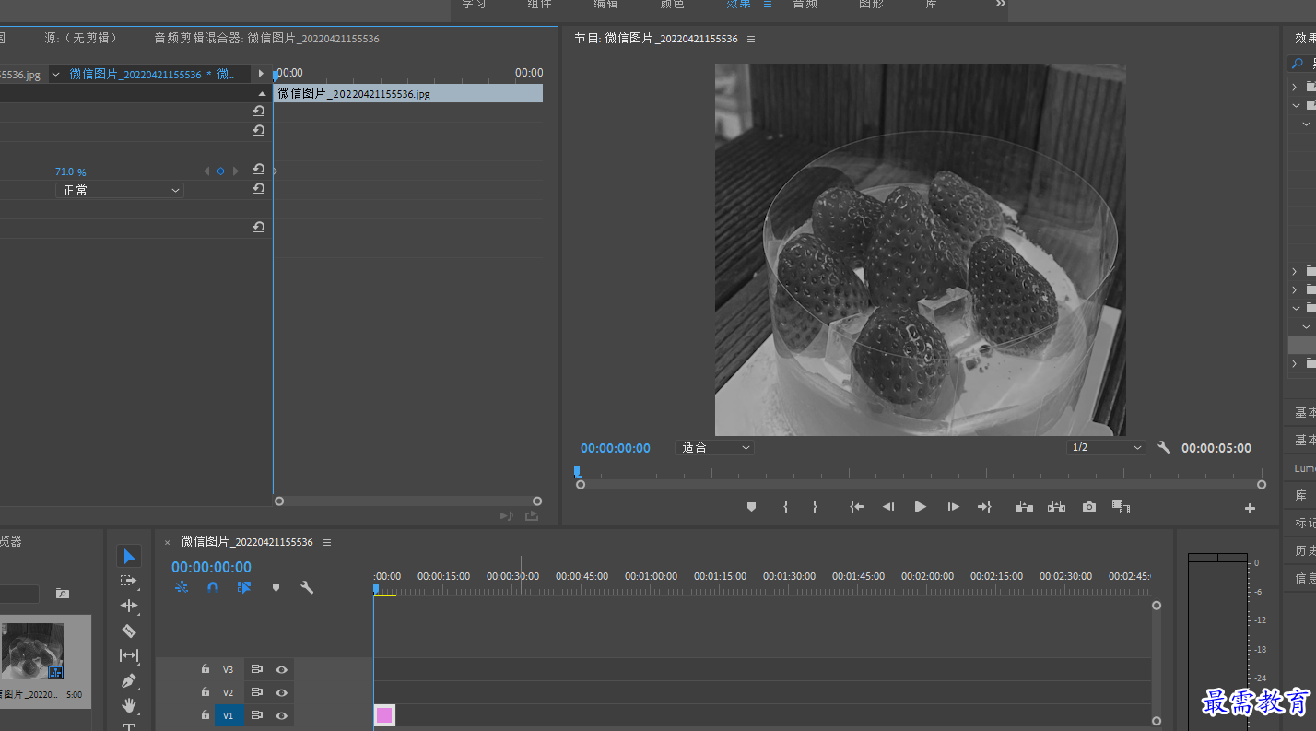The image size is (1316, 731).
Task: Open the clip selector dropdown in effect controls
Action: [56, 74]
